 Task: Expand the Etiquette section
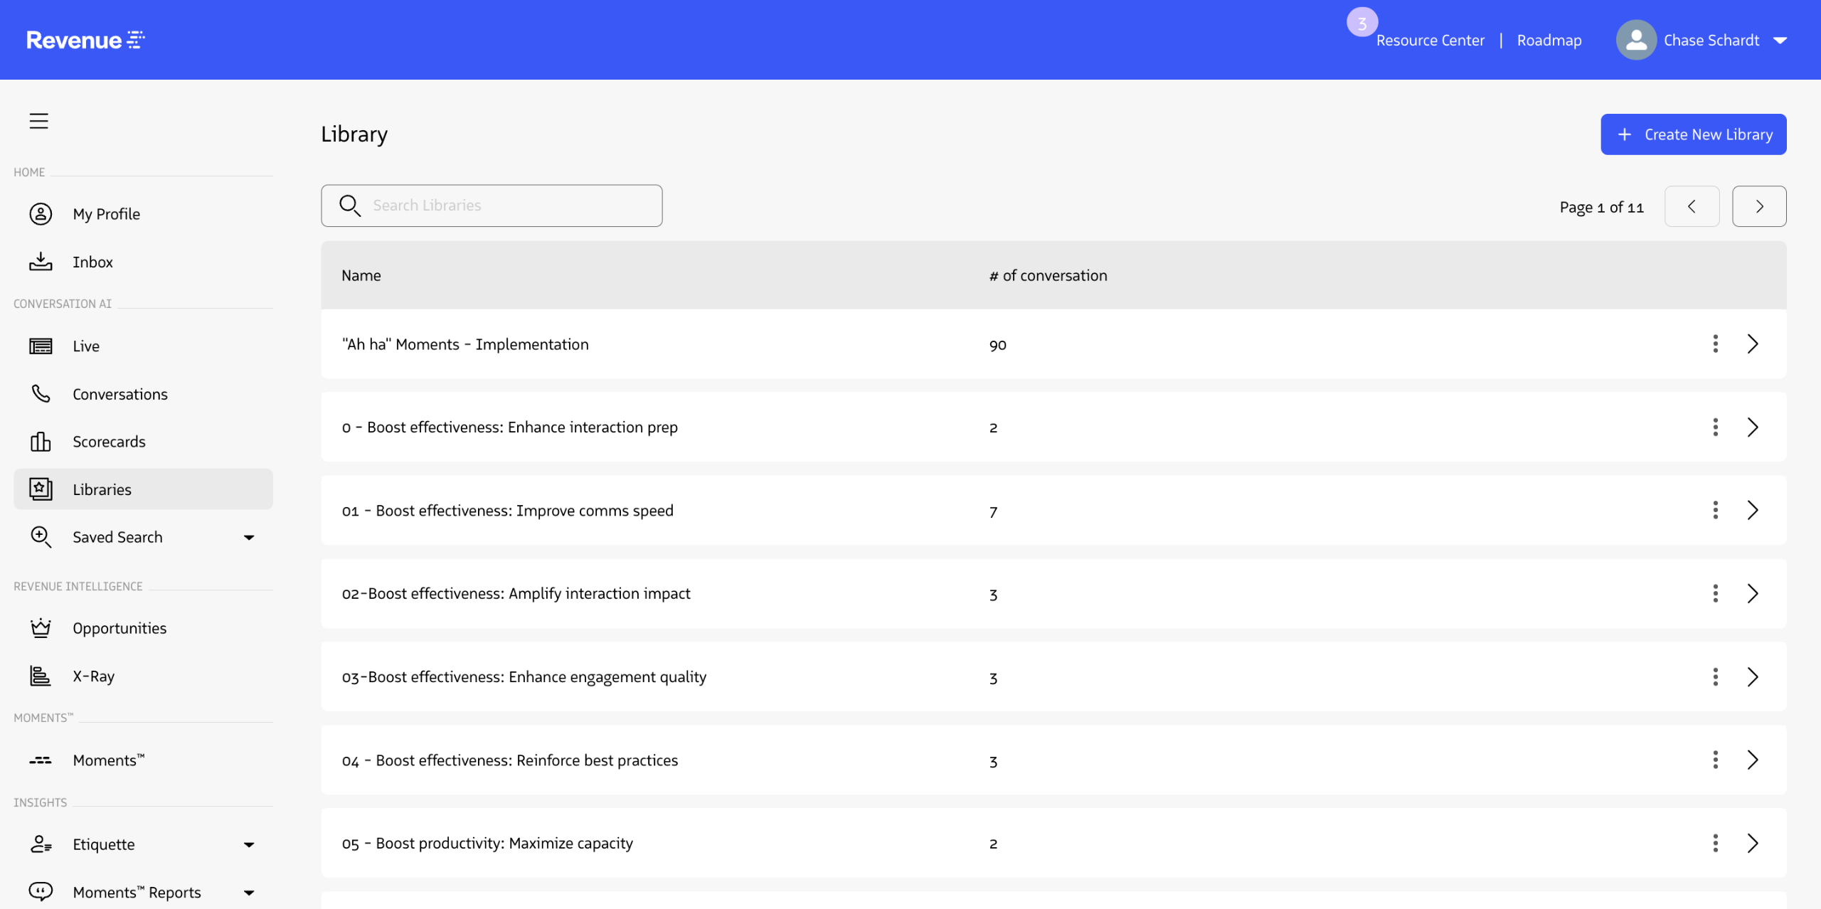pyautogui.click(x=249, y=845)
